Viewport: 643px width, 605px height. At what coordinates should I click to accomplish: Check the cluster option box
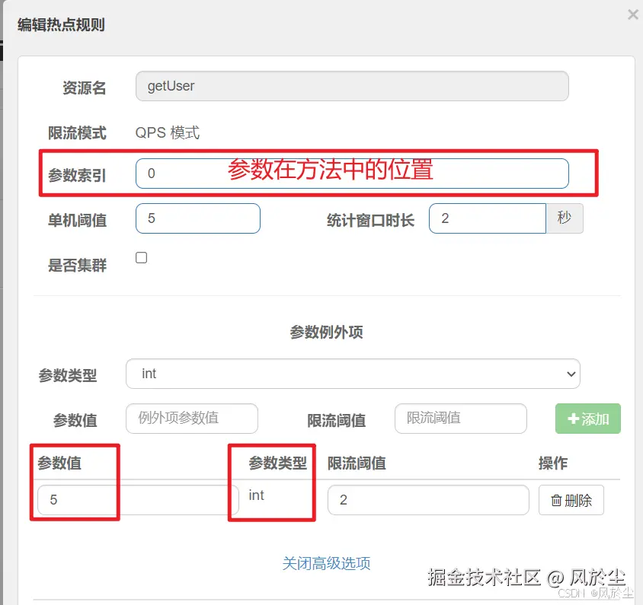(141, 257)
